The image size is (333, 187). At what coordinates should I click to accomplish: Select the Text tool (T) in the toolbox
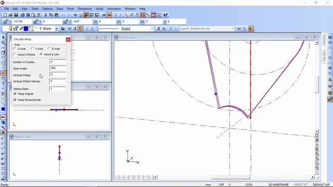click(3, 84)
